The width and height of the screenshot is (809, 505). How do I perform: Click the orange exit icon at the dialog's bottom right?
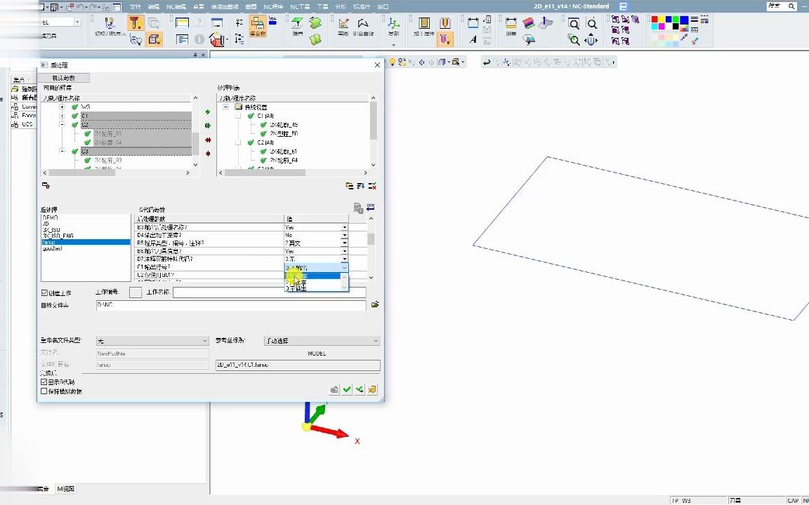tap(372, 390)
